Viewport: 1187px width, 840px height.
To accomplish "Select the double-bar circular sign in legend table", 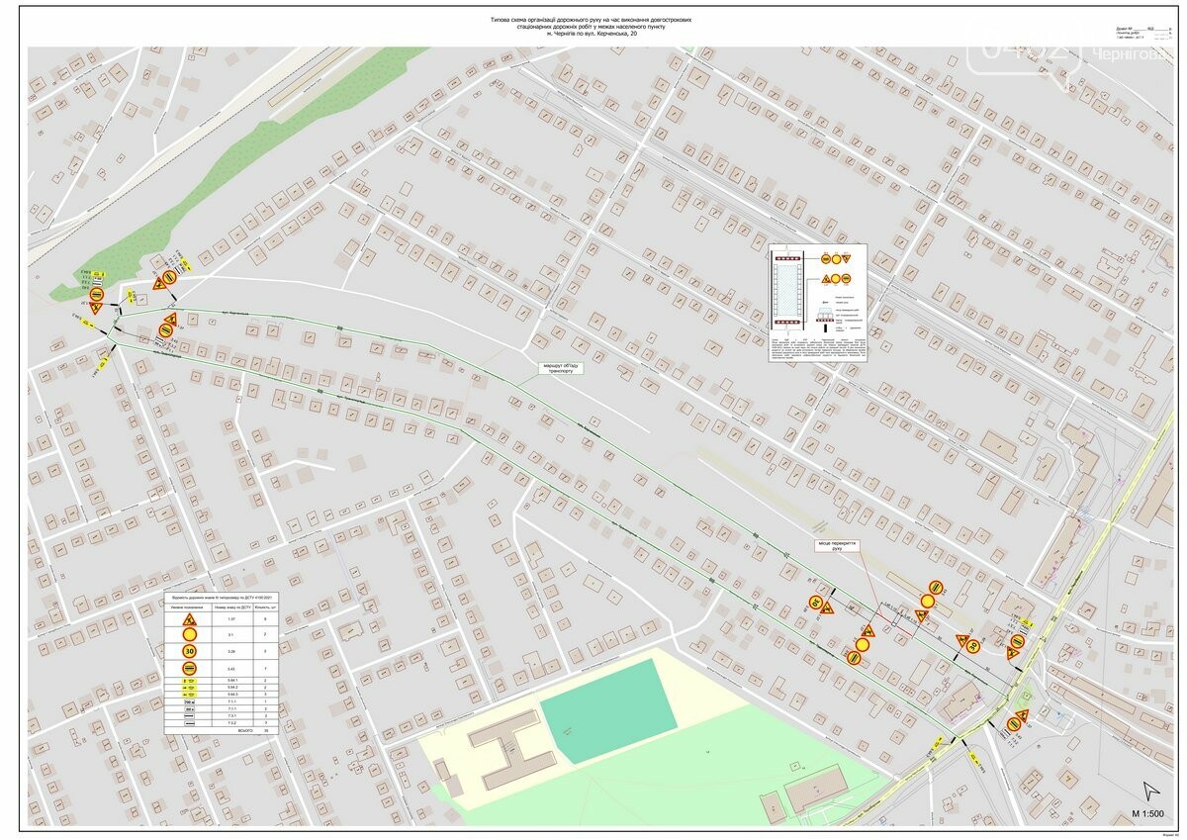I will (189, 668).
